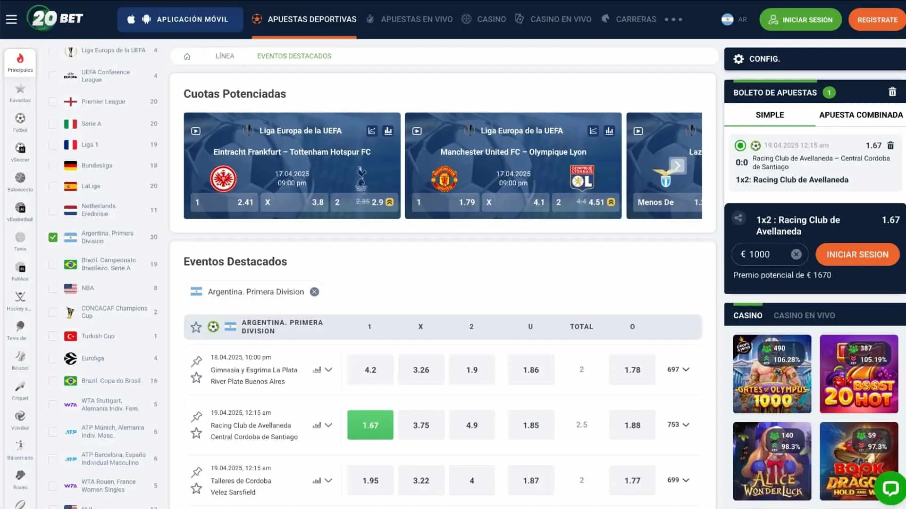
Task: Open live chat bubble icon
Action: (890, 488)
